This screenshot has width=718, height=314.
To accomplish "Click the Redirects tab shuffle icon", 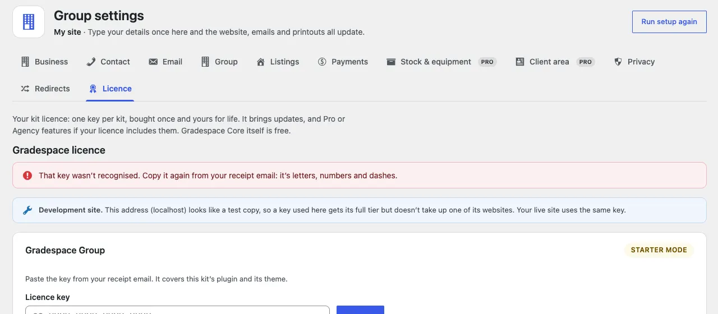I will point(25,89).
